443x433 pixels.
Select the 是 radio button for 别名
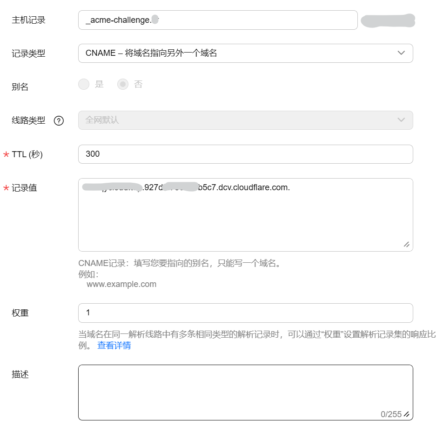click(84, 84)
